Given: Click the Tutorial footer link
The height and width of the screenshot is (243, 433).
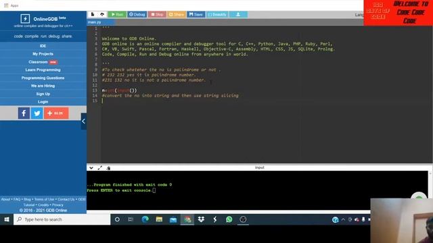Looking at the screenshot, I should (x=29, y=205).
